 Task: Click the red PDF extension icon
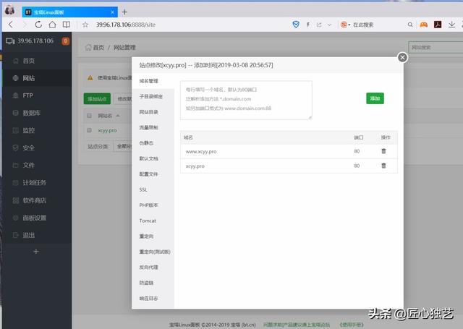(x=438, y=25)
